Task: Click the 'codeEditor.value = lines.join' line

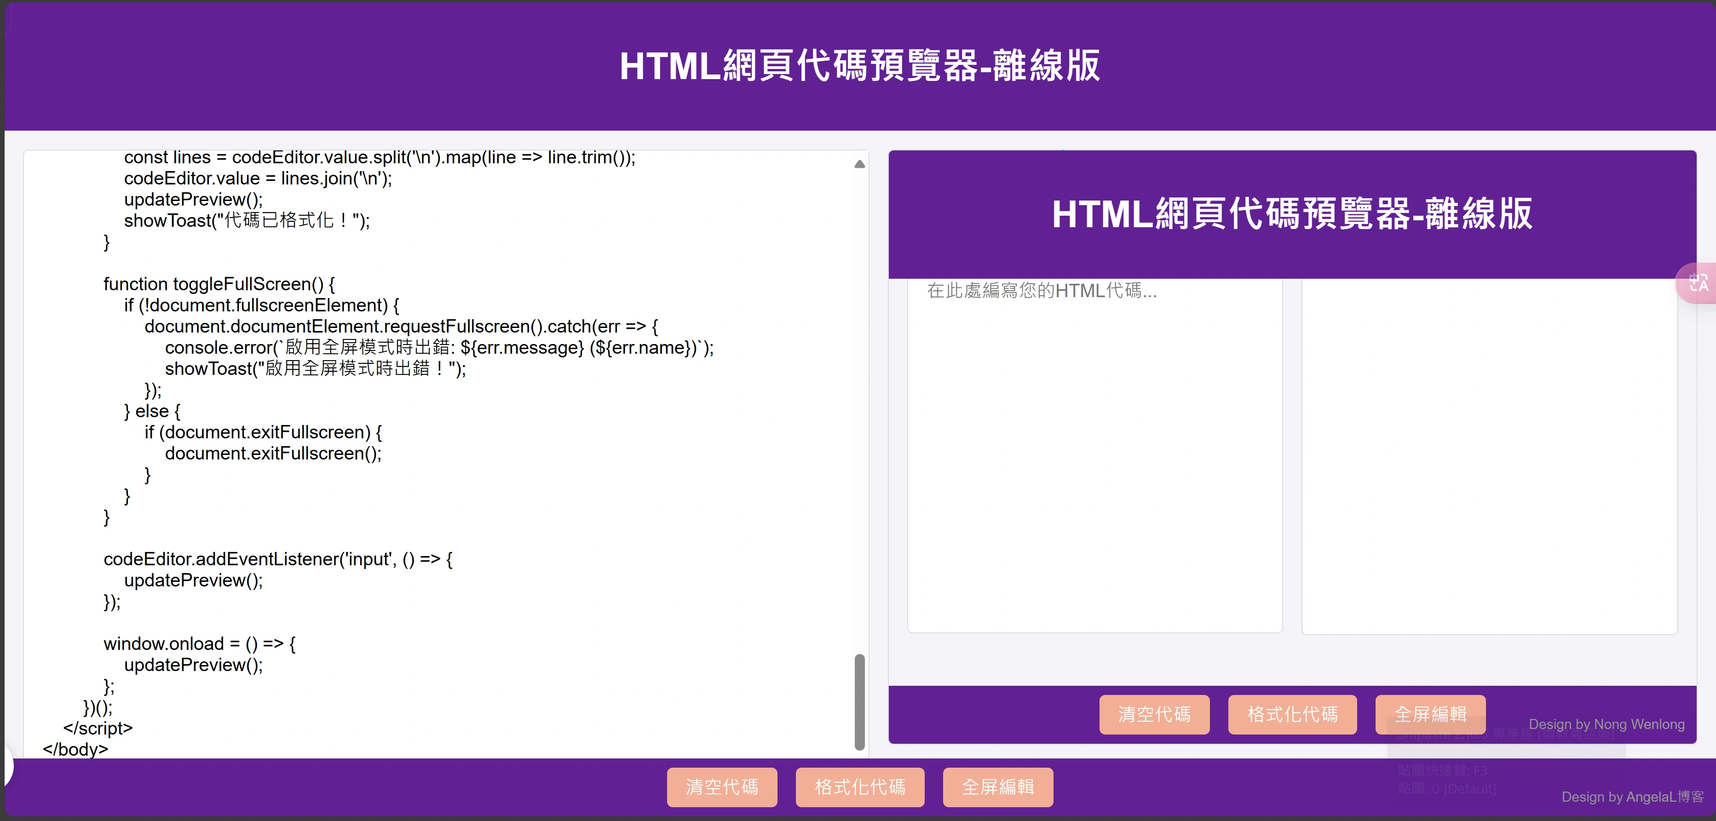Action: pos(258,178)
